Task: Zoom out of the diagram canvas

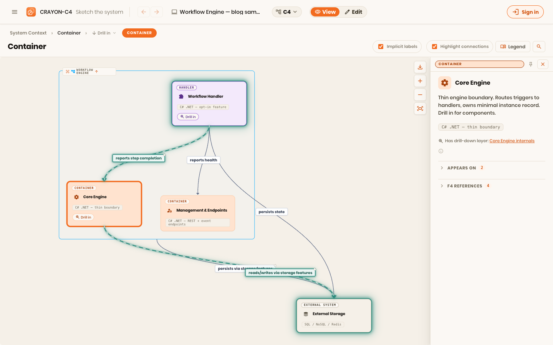Action: [x=420, y=95]
